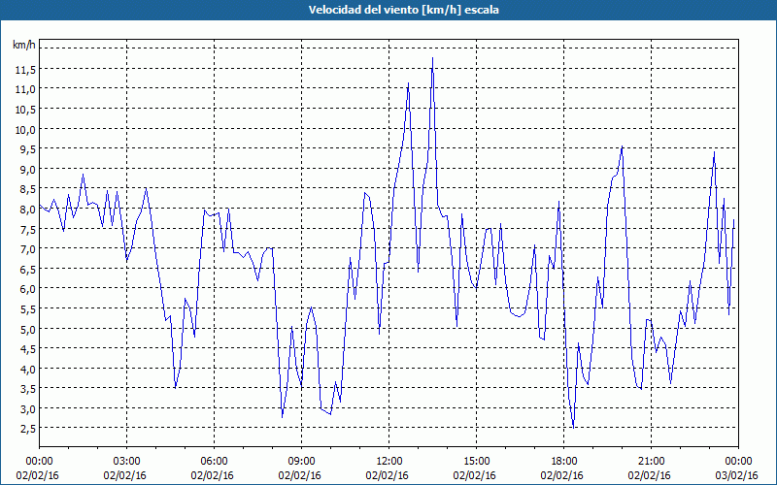
Task: Select the '5,0' y-axis label
Action: click(x=27, y=329)
